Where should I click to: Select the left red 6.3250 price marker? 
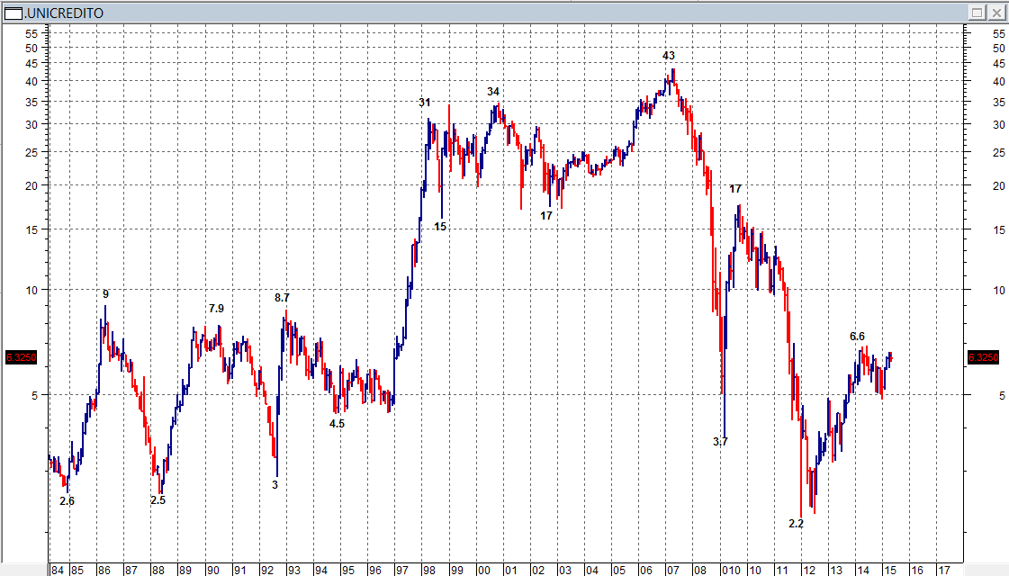(20, 357)
